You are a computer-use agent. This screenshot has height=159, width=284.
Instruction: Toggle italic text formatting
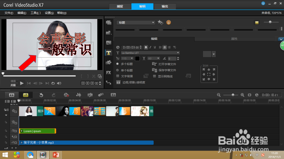pos(150,47)
